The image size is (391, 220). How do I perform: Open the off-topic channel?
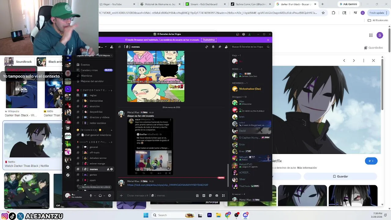(x=95, y=152)
